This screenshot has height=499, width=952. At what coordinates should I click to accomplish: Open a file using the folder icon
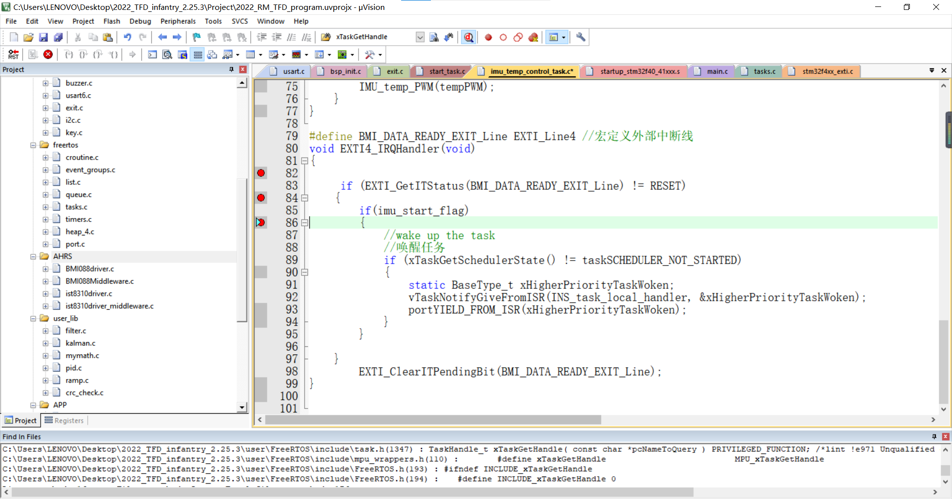[28, 37]
